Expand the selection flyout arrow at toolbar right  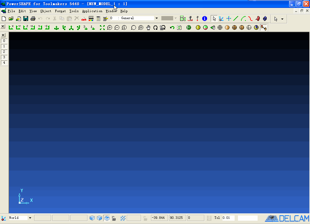coord(282,19)
